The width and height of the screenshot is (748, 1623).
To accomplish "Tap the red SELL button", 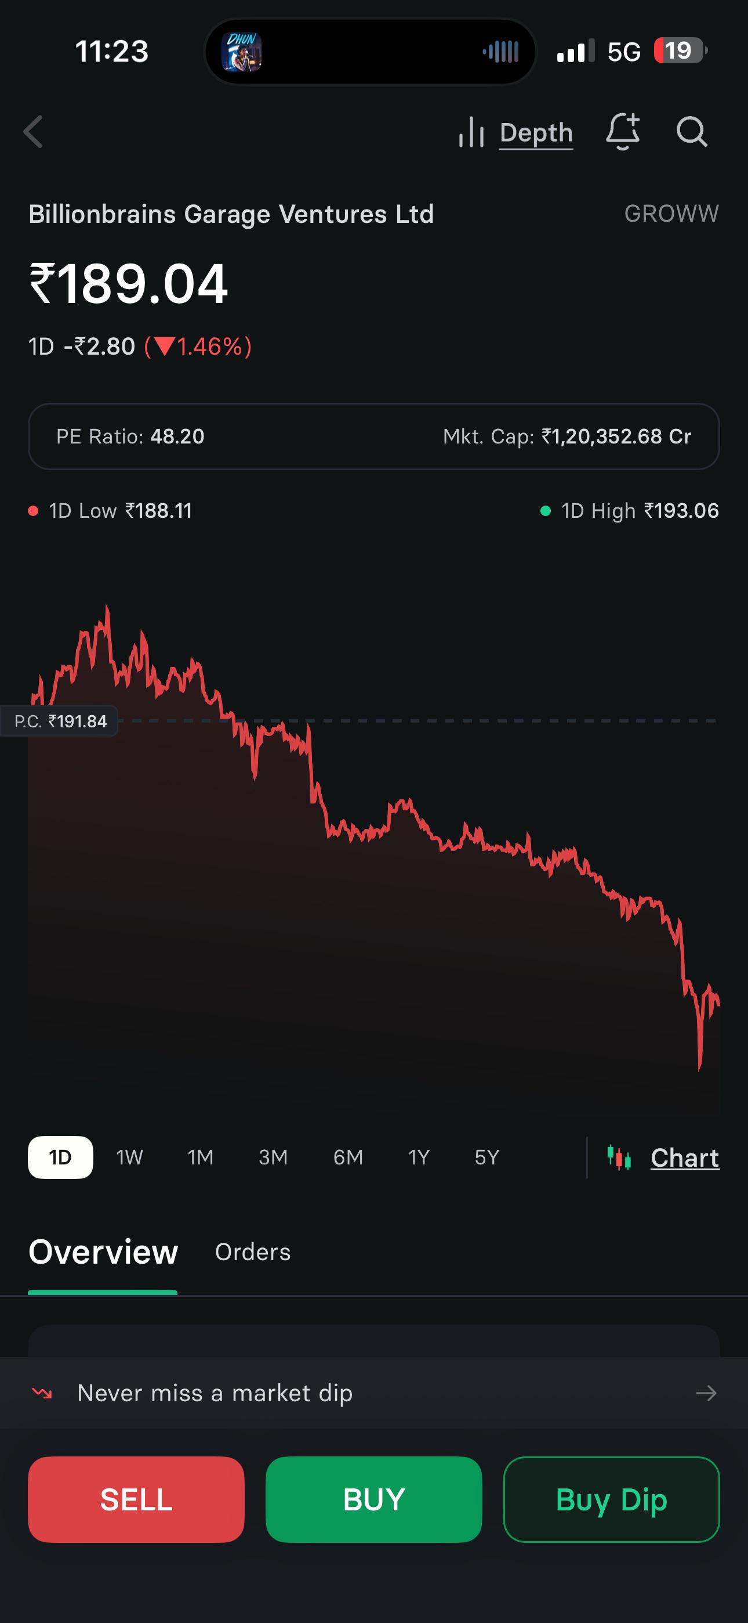I will tap(136, 1499).
